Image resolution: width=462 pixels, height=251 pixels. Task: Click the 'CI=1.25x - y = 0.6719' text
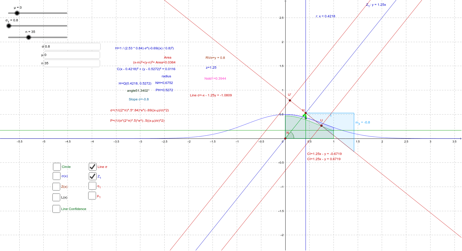[x=324, y=159]
